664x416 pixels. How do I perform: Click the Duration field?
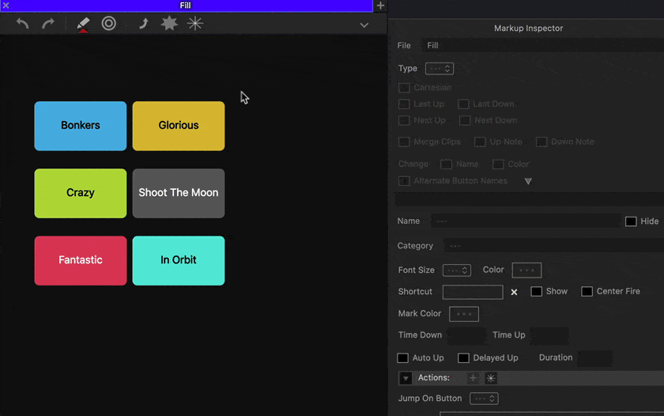595,358
